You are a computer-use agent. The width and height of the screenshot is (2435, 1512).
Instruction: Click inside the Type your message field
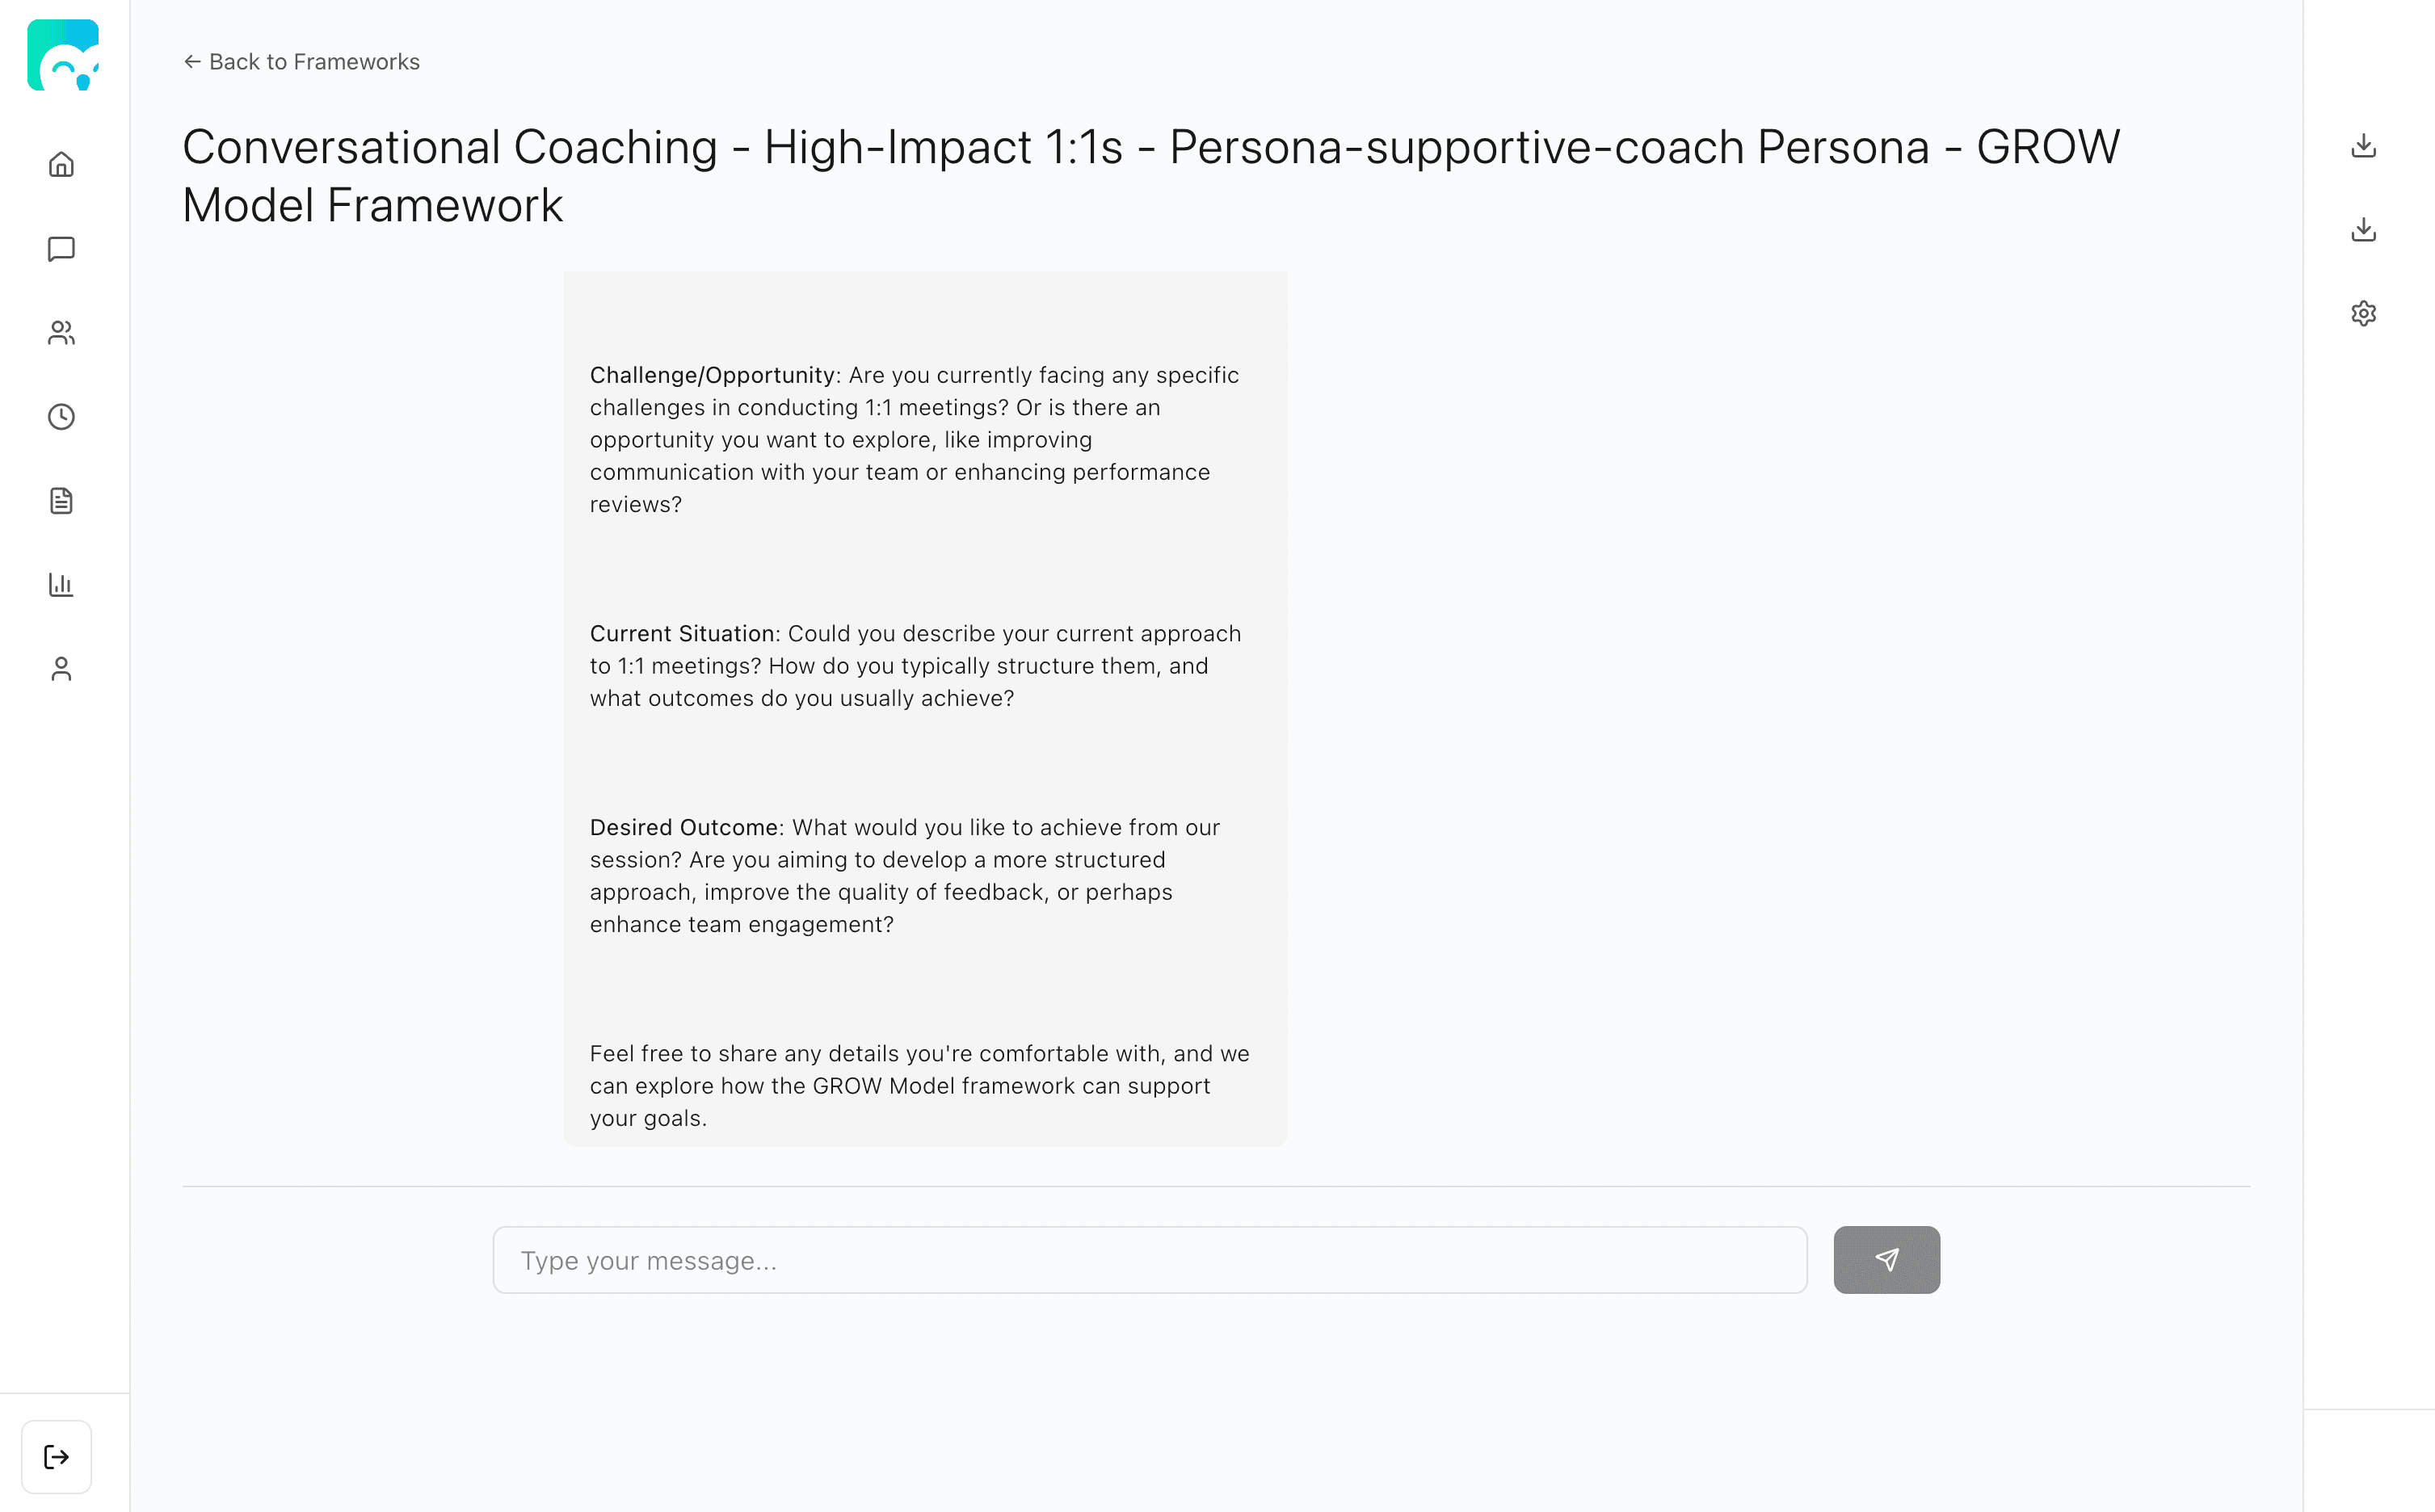[1148, 1260]
